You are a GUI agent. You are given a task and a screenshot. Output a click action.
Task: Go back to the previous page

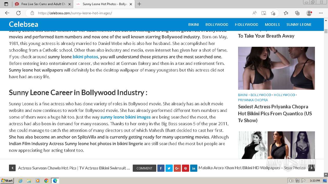click(x=7, y=13)
